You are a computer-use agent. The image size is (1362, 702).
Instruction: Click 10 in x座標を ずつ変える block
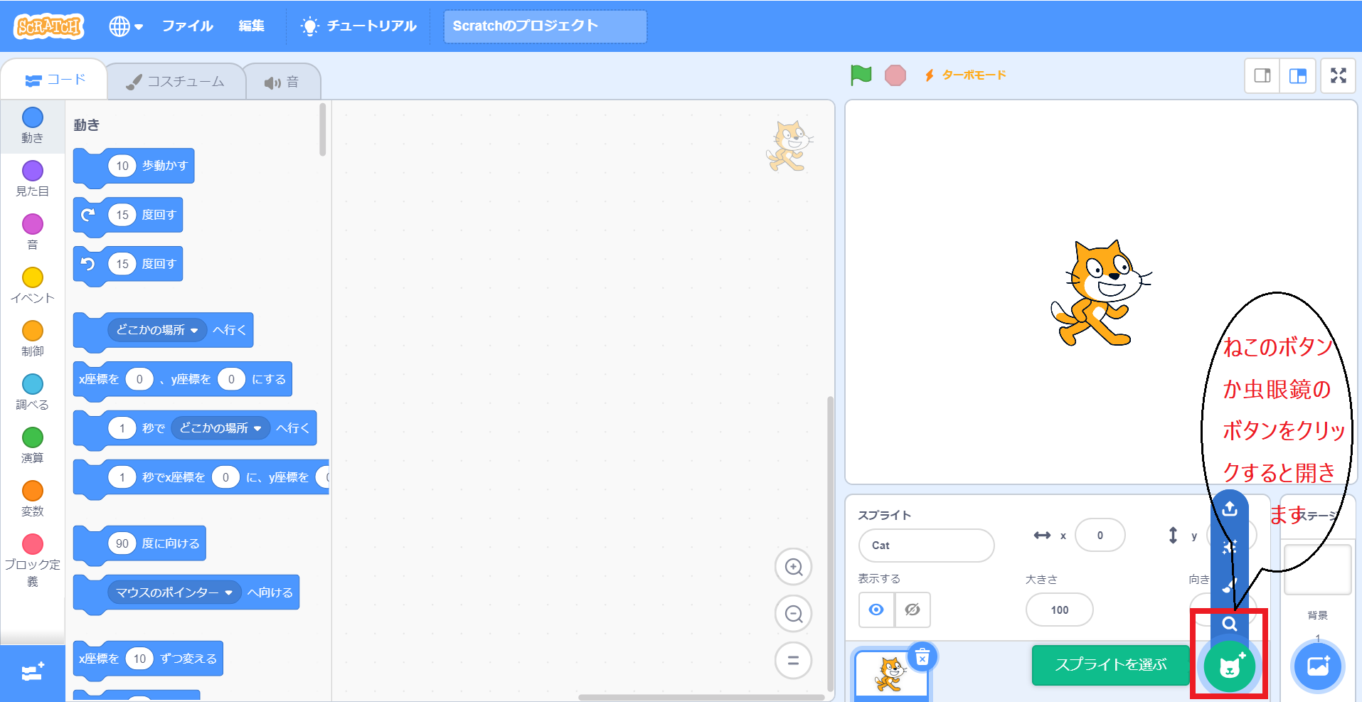[139, 659]
